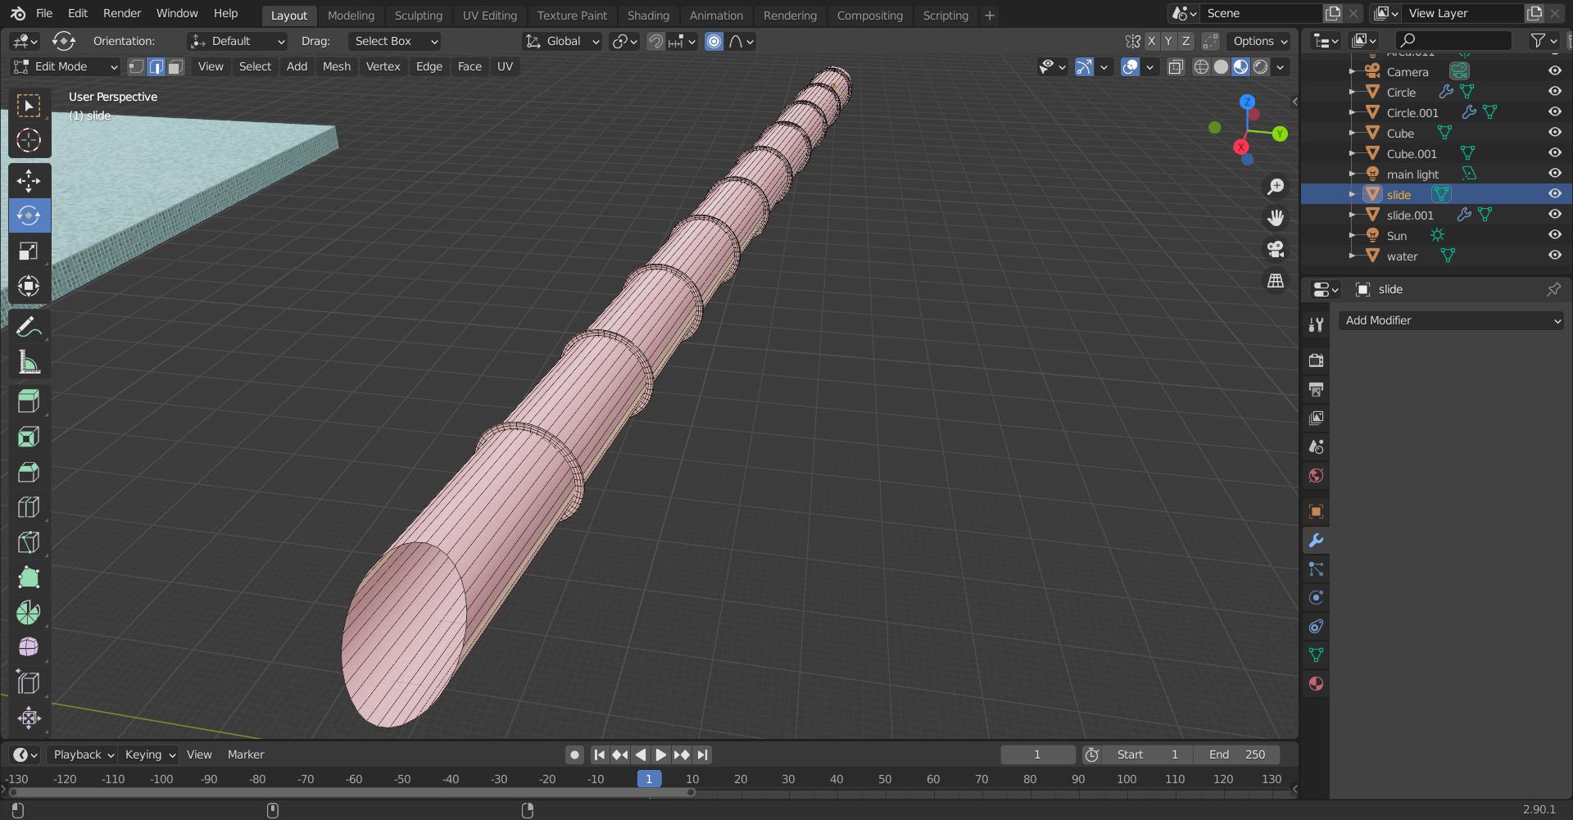1573x820 pixels.
Task: Select the Knife tool
Action: 29,542
